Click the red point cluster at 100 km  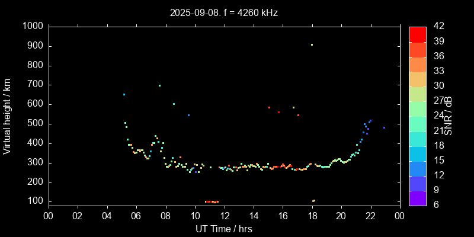(212, 202)
